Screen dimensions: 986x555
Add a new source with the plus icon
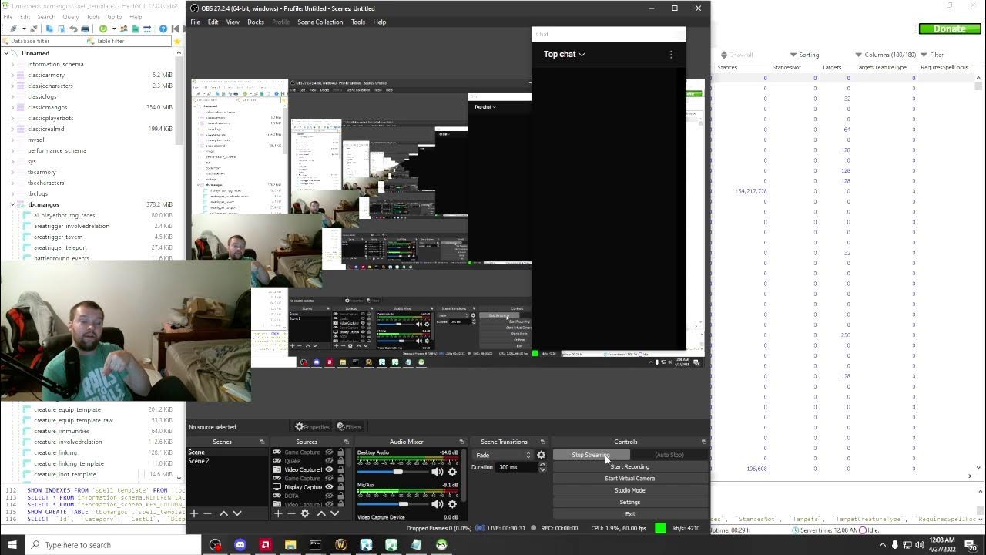(x=278, y=513)
